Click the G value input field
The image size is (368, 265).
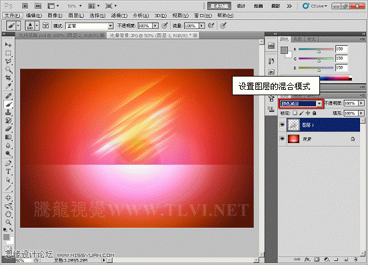point(341,59)
